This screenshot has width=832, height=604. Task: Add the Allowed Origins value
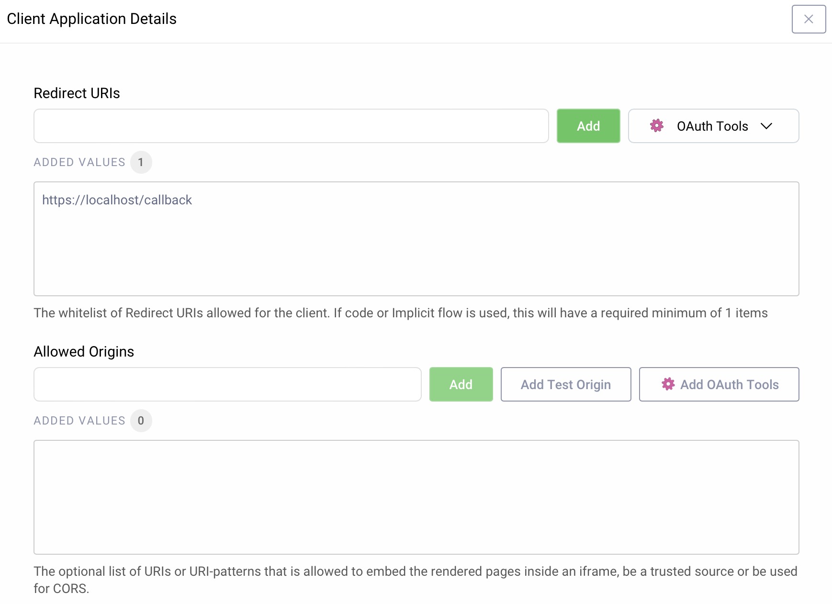pyautogui.click(x=461, y=384)
